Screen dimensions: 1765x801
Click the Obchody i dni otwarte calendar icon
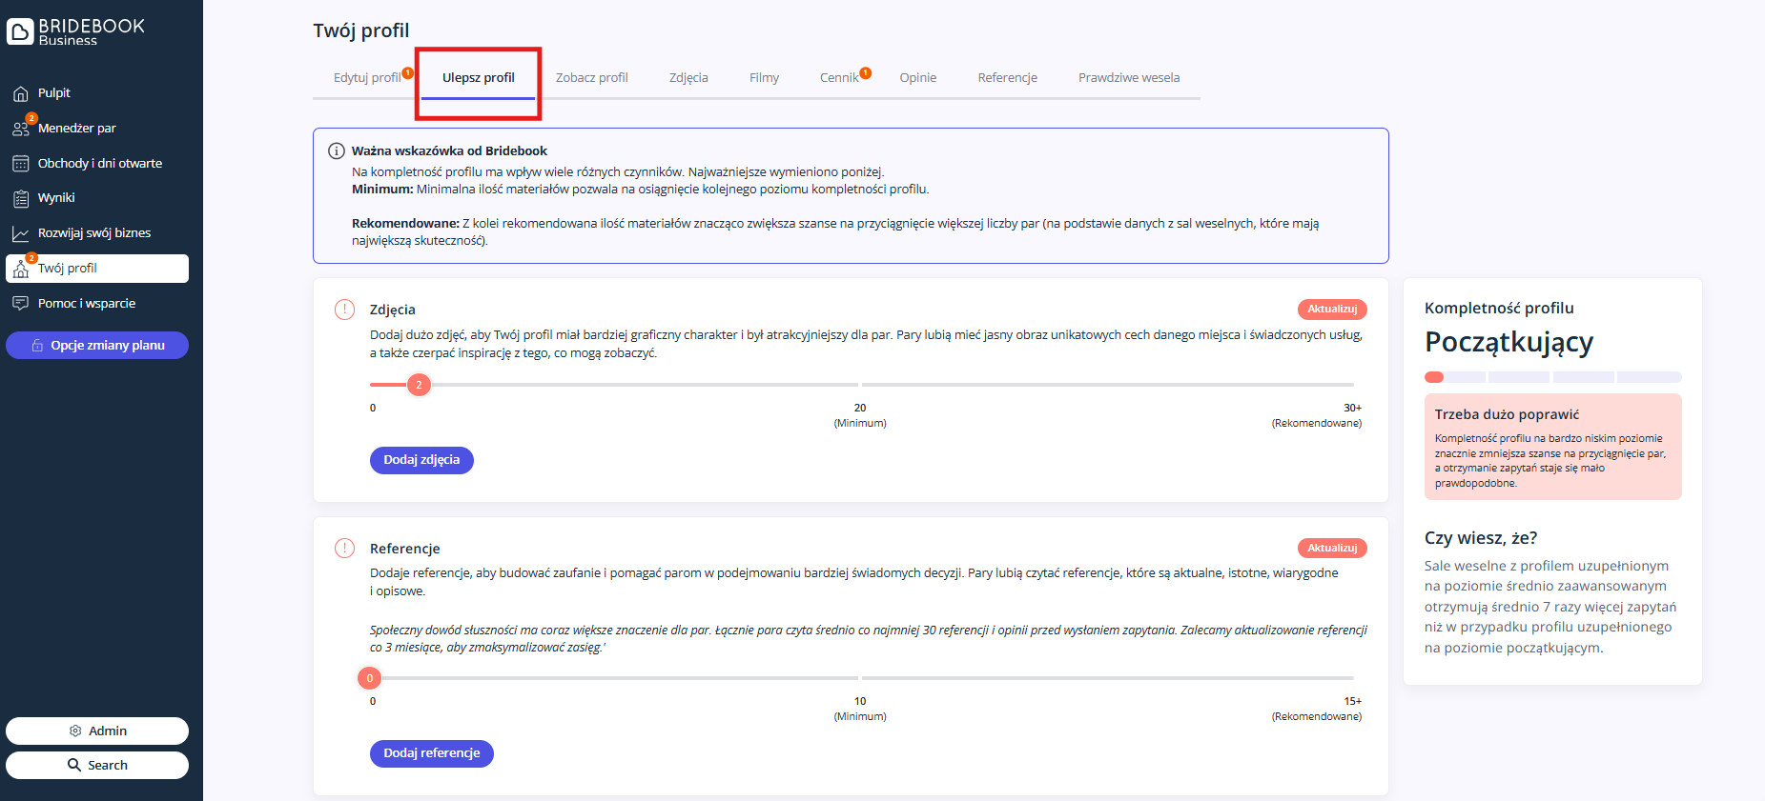click(x=21, y=164)
